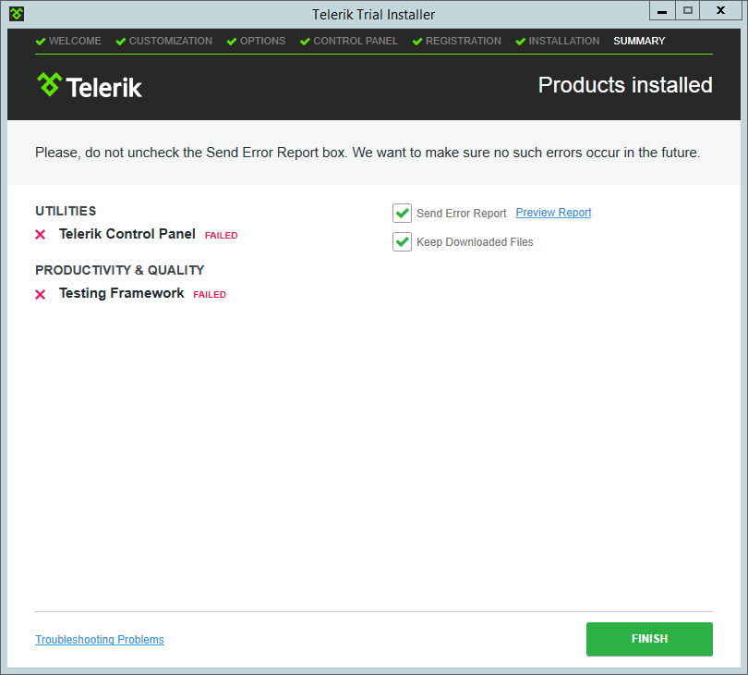Click the red X beside Testing Framework
Image resolution: width=748 pixels, height=675 pixels.
[x=41, y=294]
